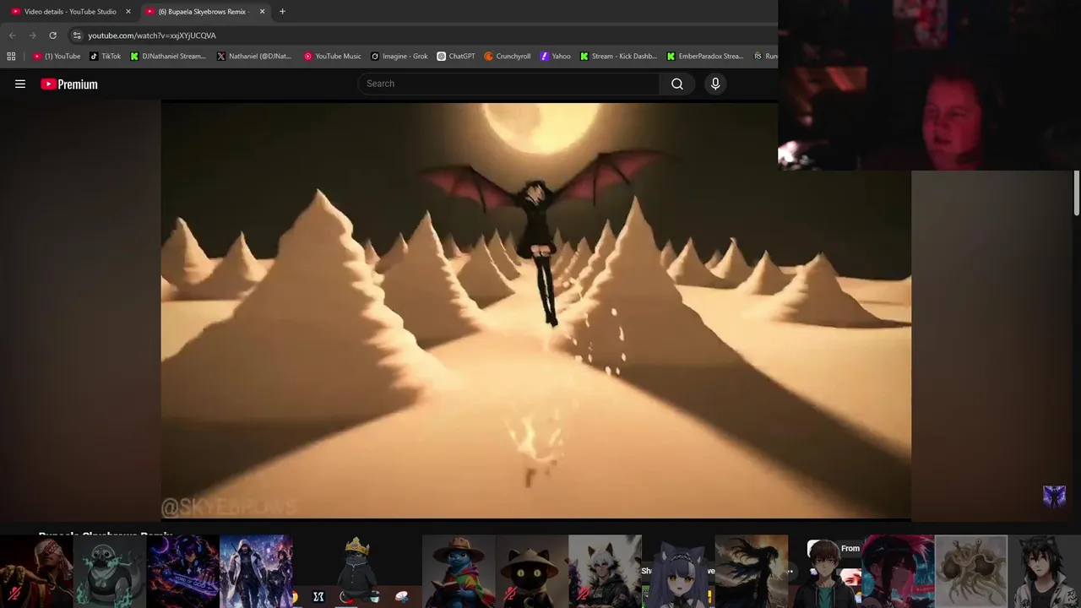Viewport: 1081px width, 608px height.
Task: Open the YouTube Music bookmark
Action: point(332,57)
